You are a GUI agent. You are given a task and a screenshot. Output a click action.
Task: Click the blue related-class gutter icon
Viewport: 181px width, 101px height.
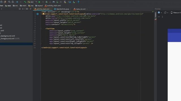point(38,14)
